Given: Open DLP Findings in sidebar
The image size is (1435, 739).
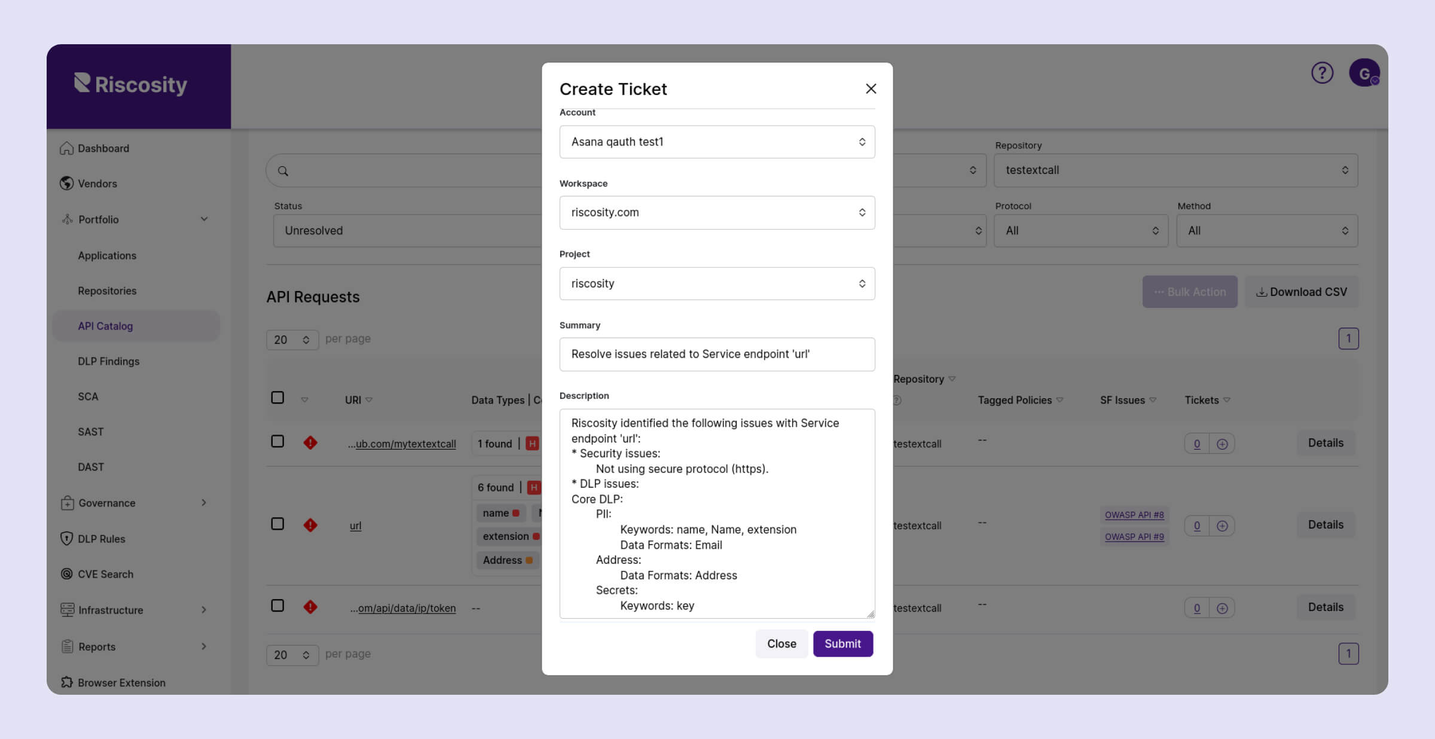Looking at the screenshot, I should tap(108, 361).
